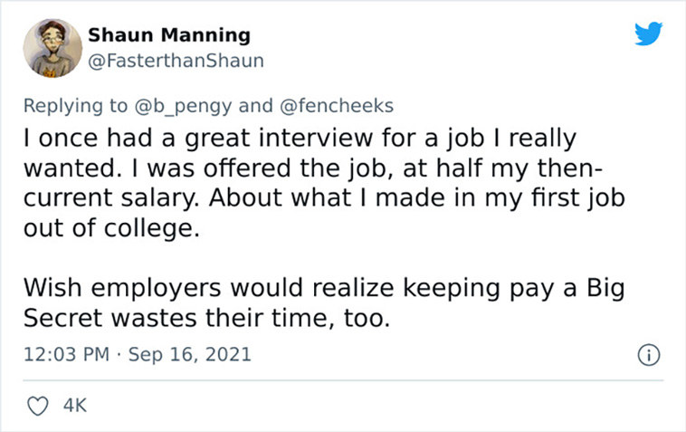The width and height of the screenshot is (686, 432).
Task: Open the @b_pengy mention
Action: tap(183, 106)
